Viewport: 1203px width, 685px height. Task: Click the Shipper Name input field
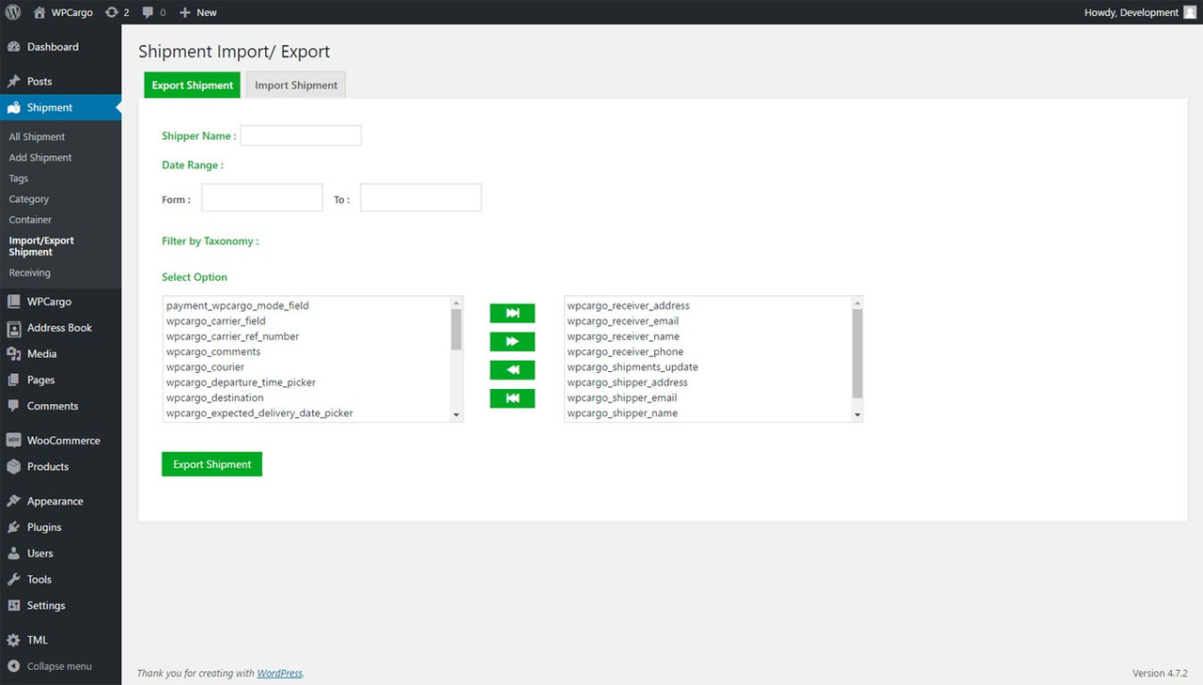click(300, 134)
